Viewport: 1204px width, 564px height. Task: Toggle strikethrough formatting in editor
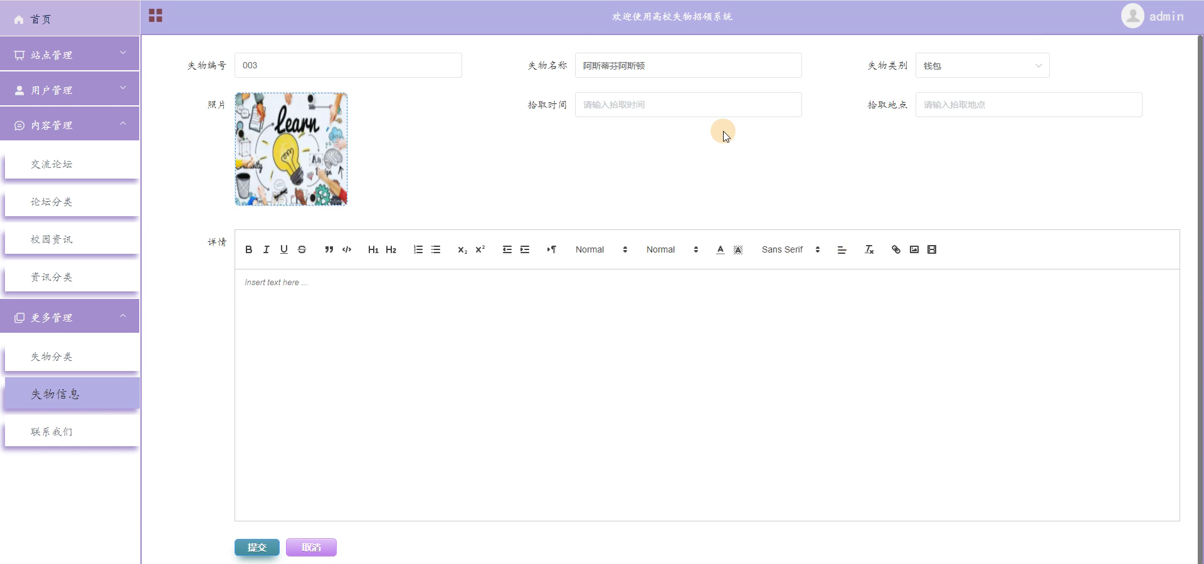(302, 249)
